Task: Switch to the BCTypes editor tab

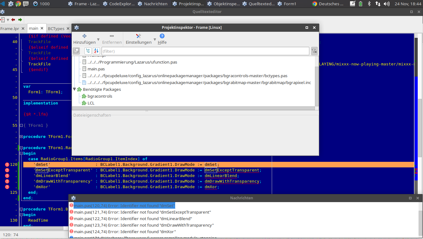Action: point(56,29)
